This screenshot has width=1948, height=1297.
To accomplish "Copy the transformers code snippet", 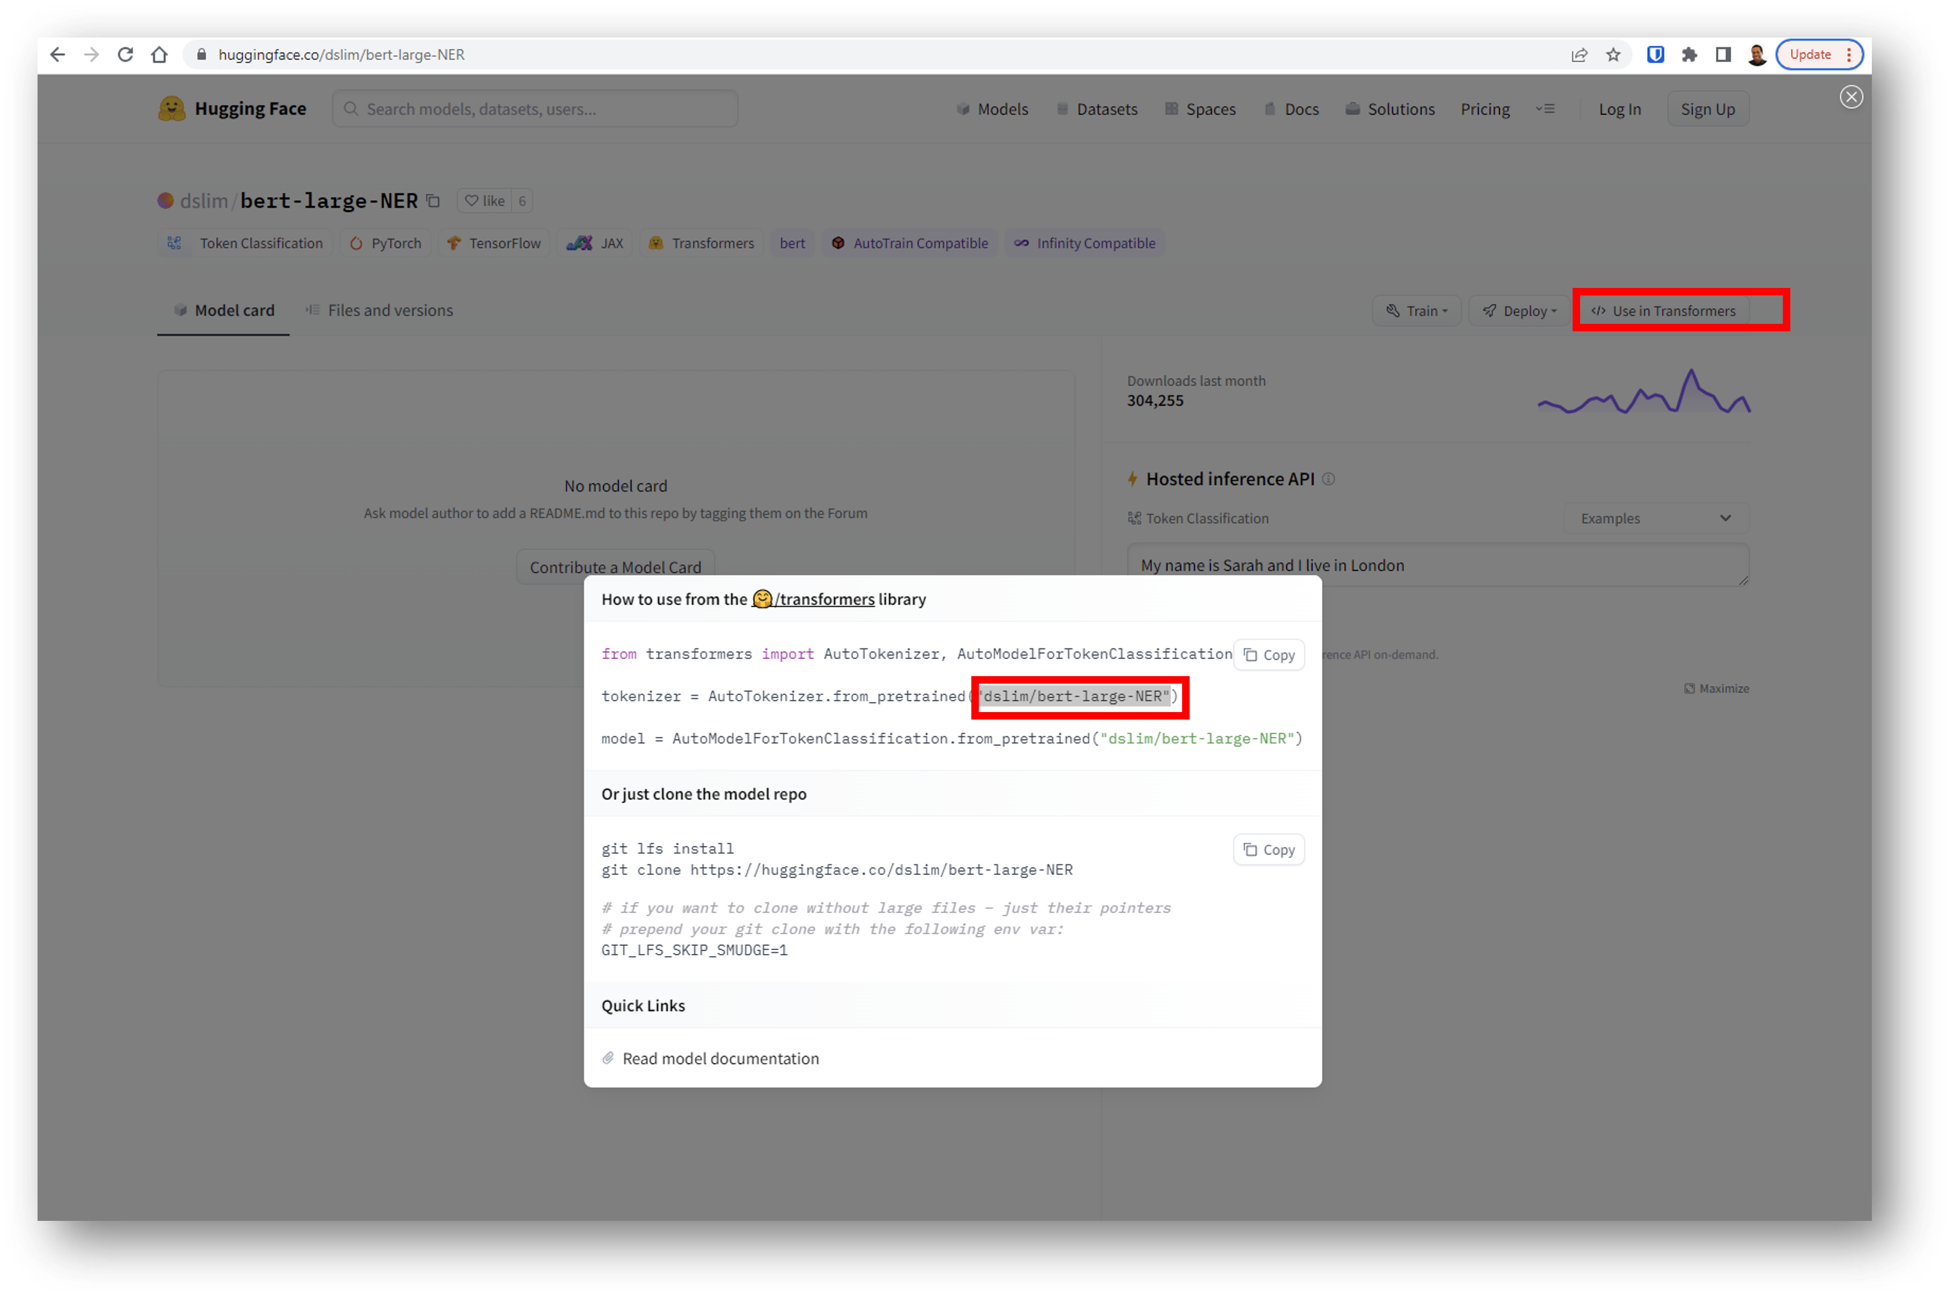I will pyautogui.click(x=1269, y=655).
